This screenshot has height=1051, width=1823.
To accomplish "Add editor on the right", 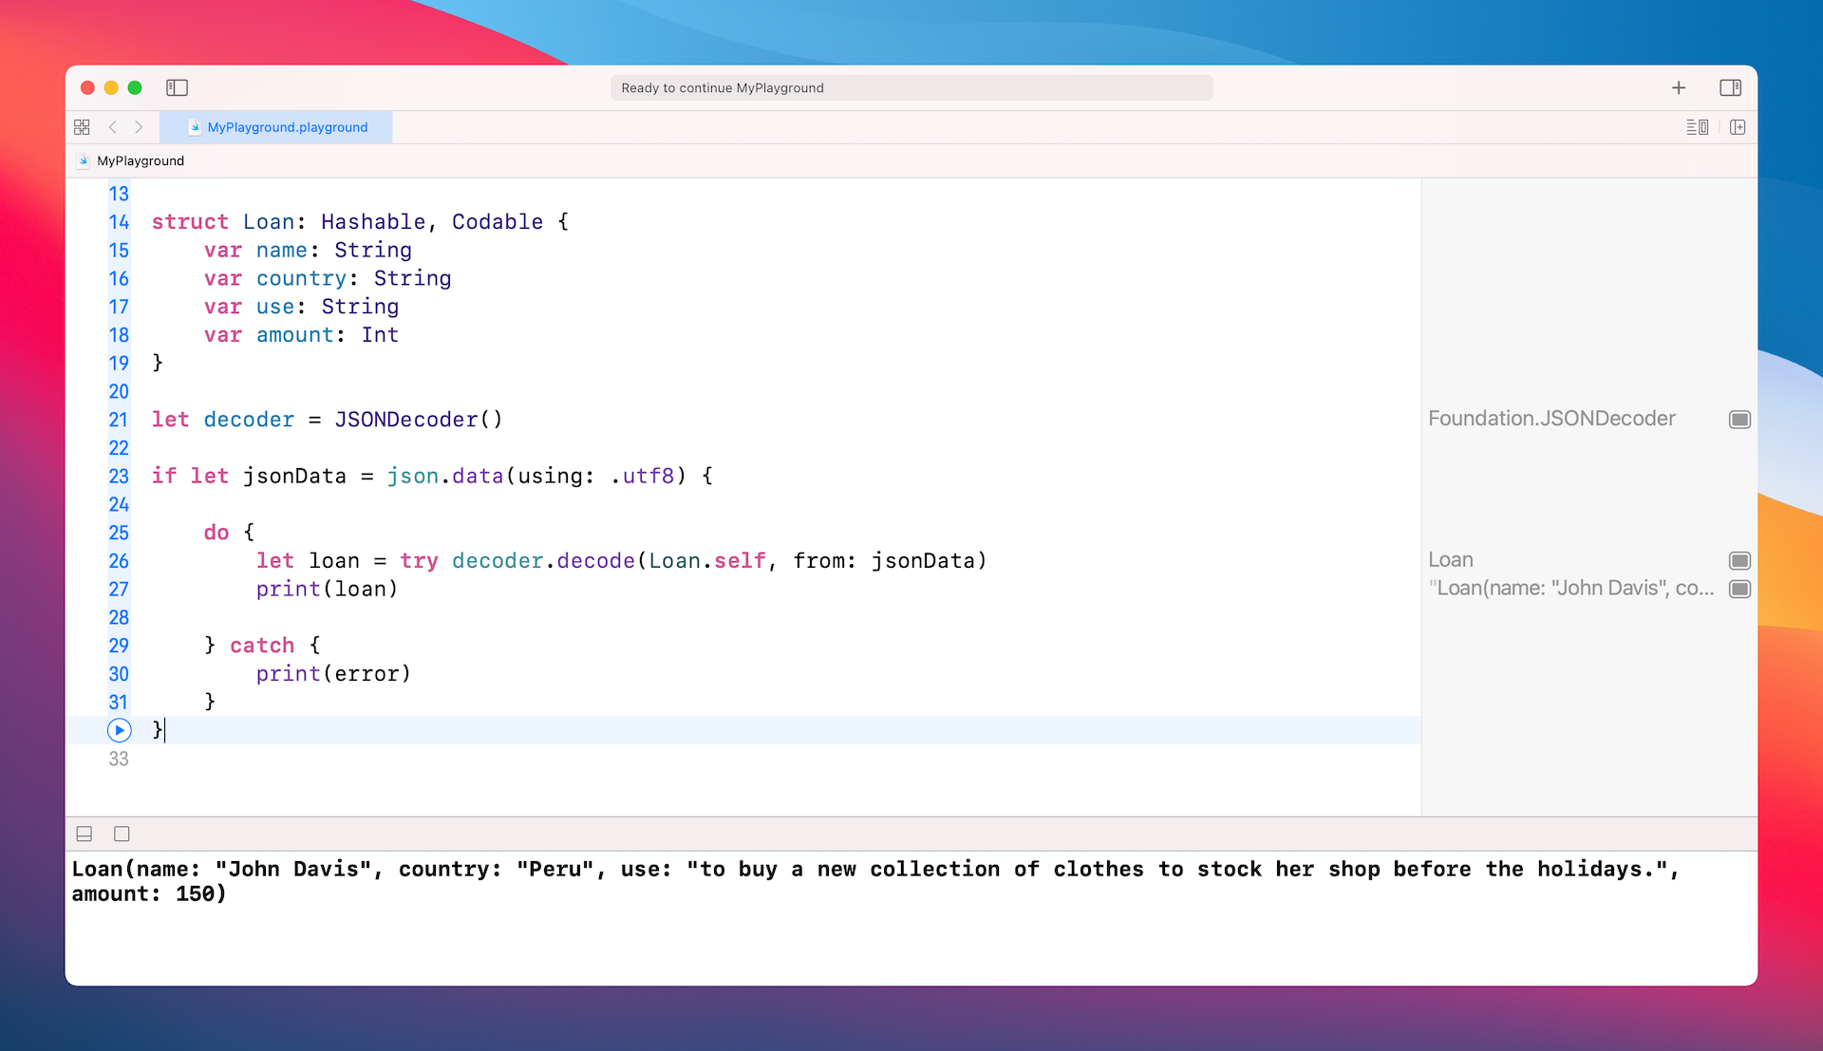I will [1738, 127].
